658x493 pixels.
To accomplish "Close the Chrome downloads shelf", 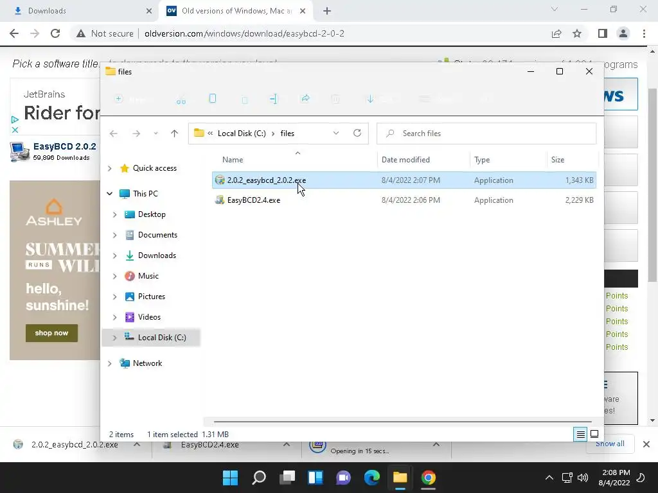I will click(x=646, y=444).
